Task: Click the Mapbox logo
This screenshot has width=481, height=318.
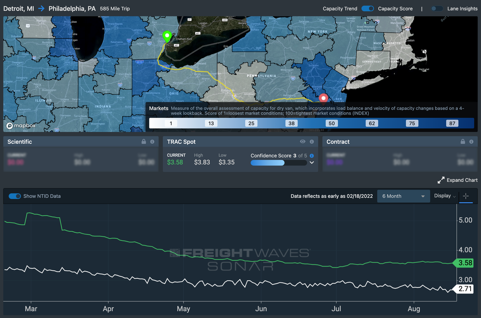Action: (21, 126)
